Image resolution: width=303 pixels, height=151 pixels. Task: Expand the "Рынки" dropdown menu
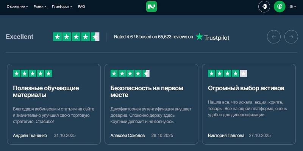point(40,7)
